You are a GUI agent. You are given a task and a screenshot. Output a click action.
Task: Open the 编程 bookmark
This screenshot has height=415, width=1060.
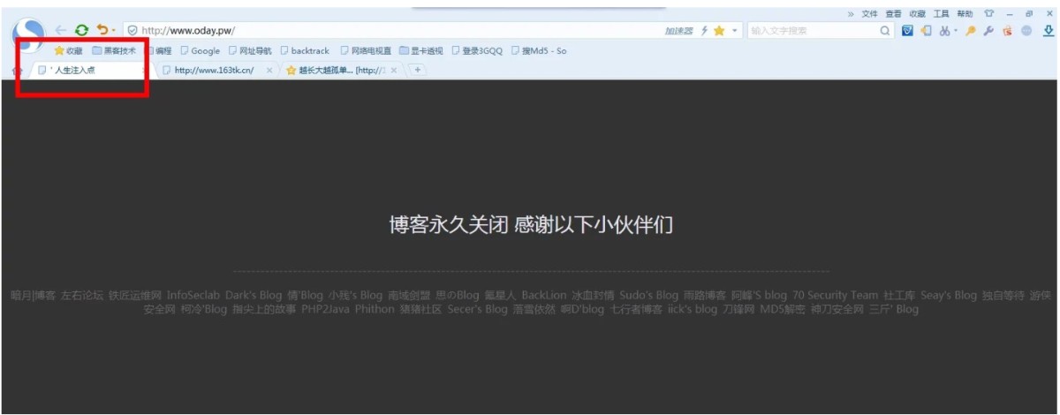coord(158,51)
